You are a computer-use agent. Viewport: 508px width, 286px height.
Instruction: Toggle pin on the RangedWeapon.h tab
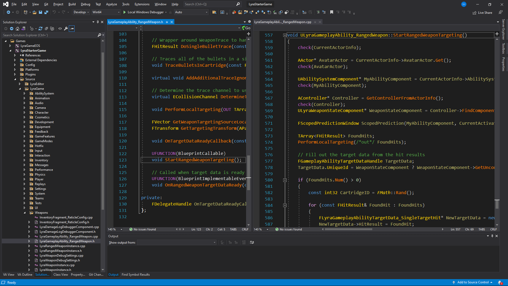click(x=167, y=22)
